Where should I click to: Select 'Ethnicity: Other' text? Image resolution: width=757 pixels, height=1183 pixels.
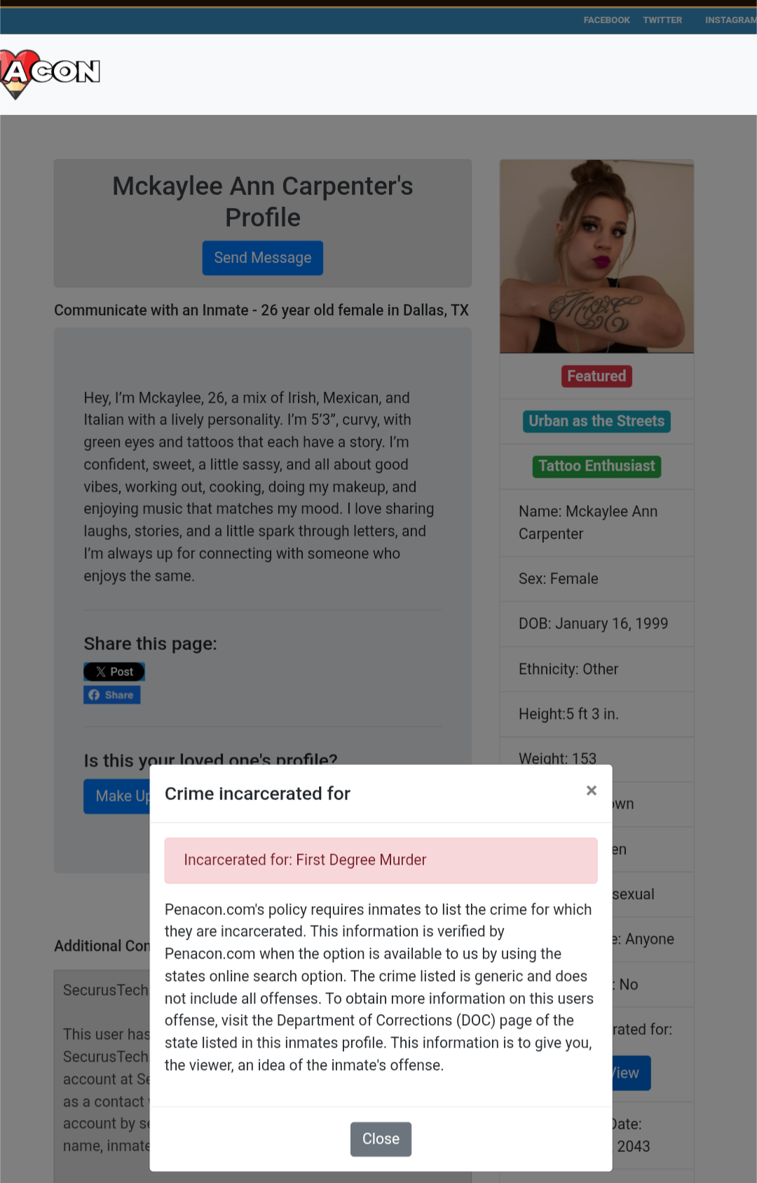(568, 670)
